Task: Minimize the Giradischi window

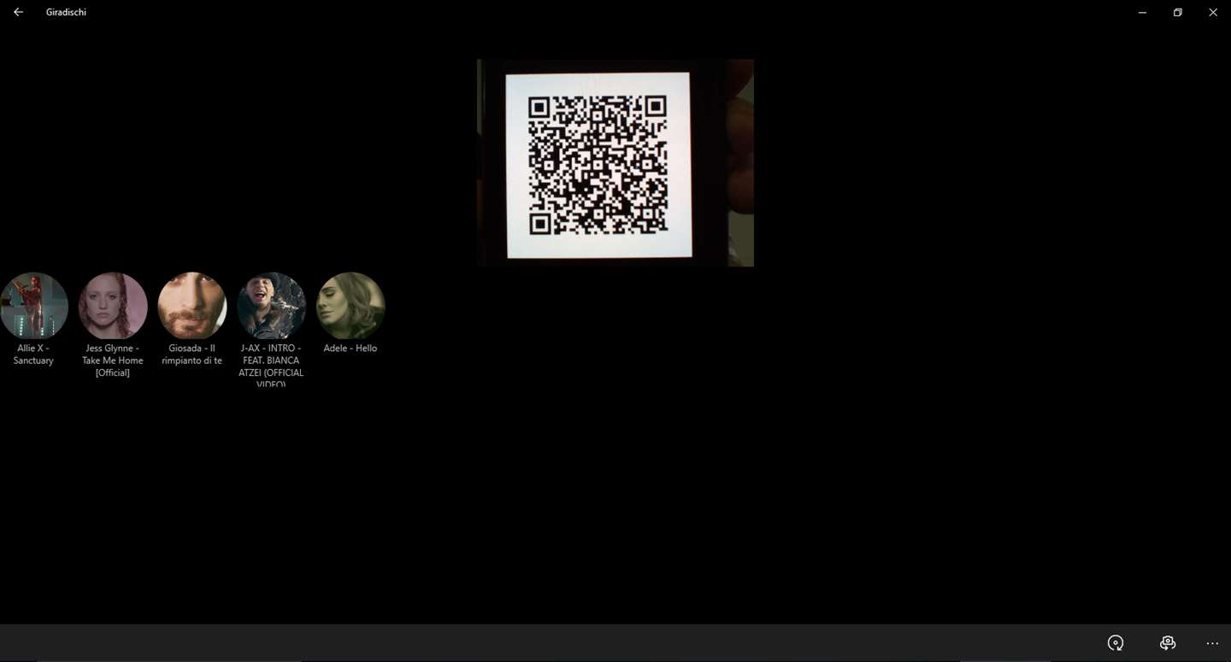Action: pos(1142,12)
